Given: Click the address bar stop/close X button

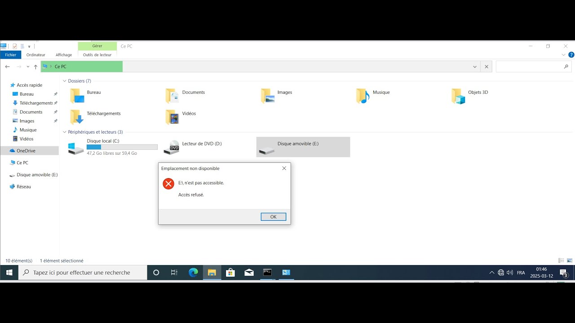Looking at the screenshot, I should click(486, 66).
